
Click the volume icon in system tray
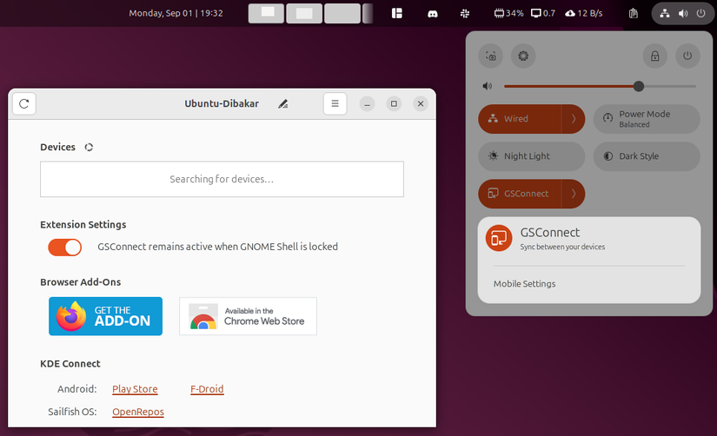(683, 13)
